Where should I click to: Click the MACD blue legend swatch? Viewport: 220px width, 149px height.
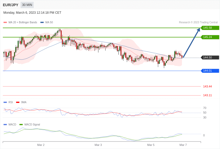[5, 124]
